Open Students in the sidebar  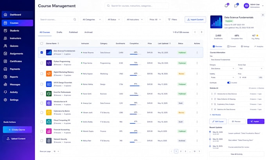[x=17, y=31]
